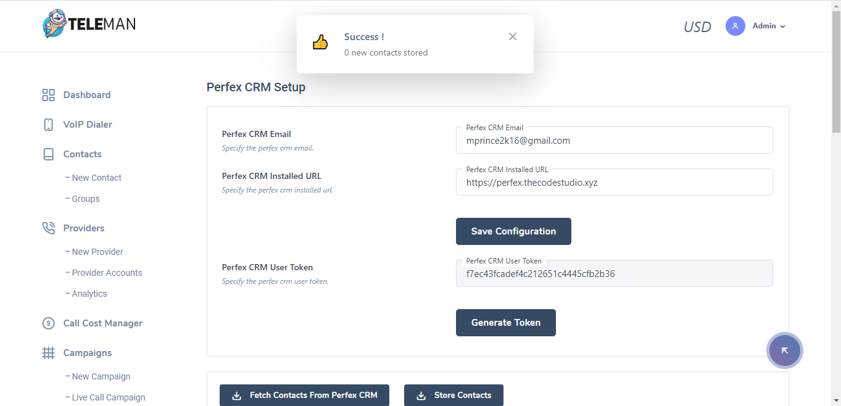
Task: Dismiss the success notification
Action: (513, 36)
